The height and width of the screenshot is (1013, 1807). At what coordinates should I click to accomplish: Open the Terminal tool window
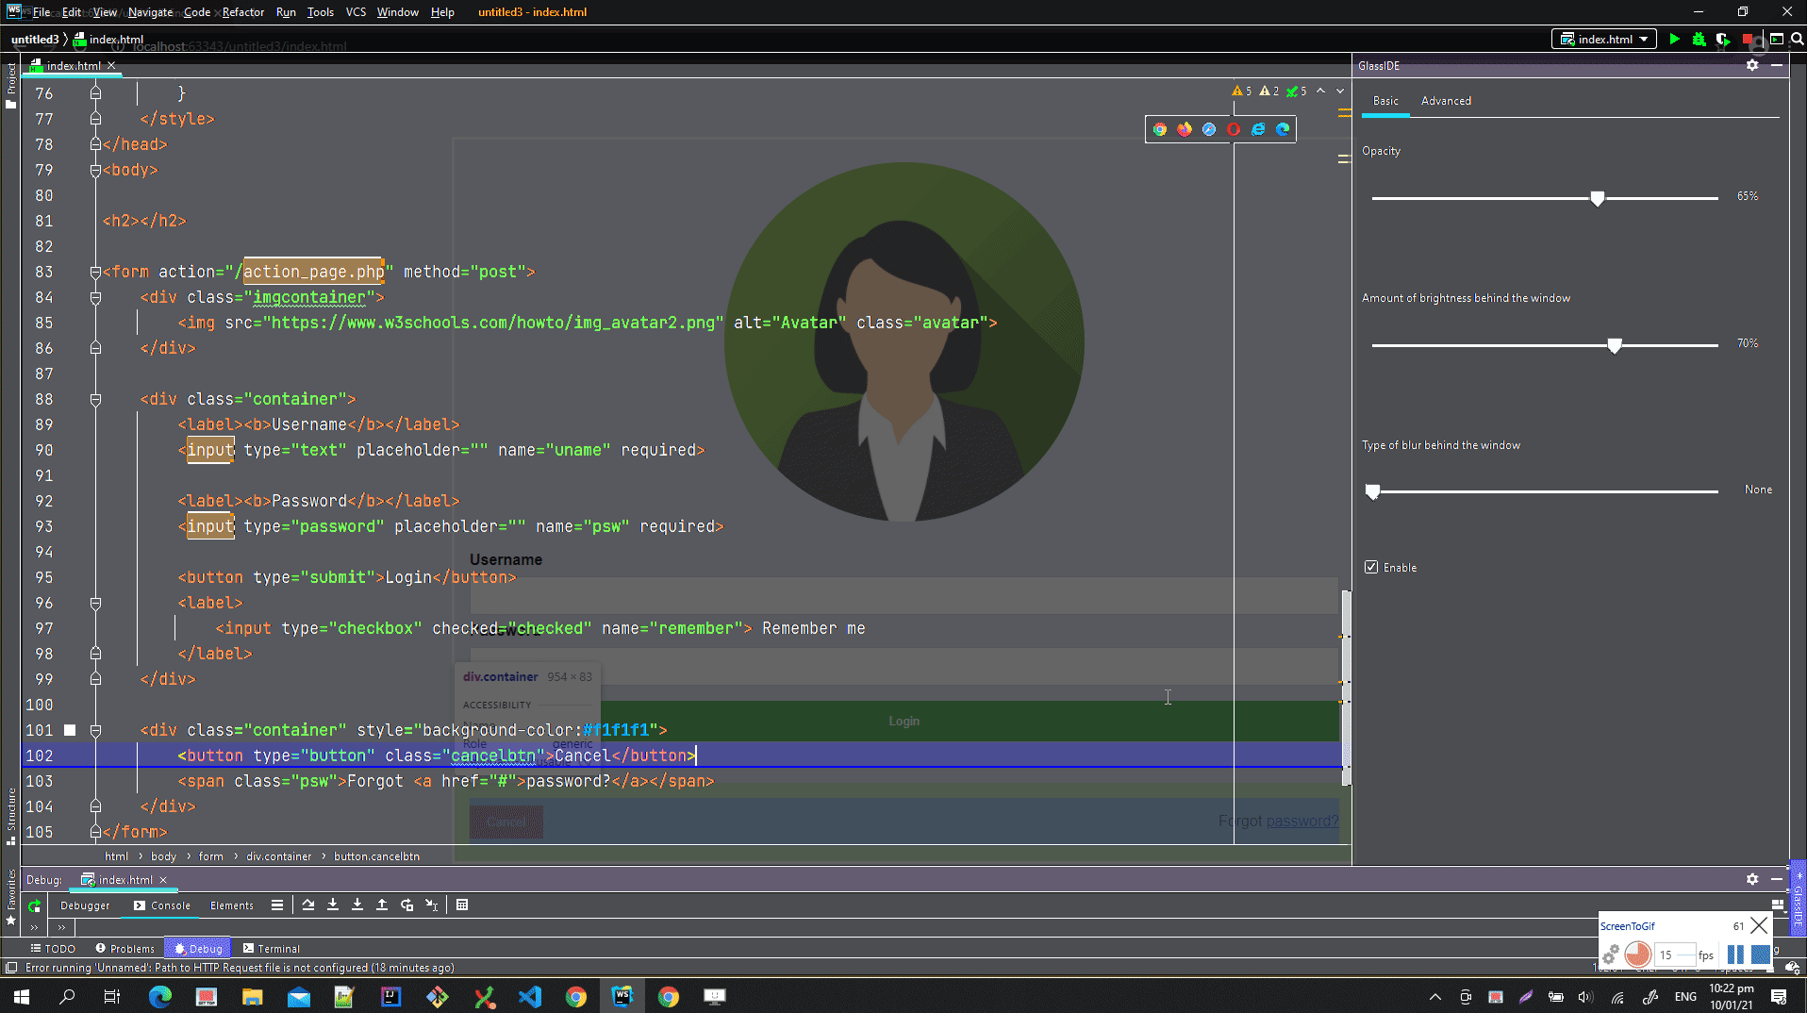272,949
